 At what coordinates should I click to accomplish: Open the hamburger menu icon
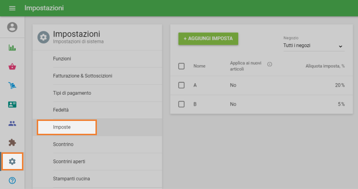point(12,8)
